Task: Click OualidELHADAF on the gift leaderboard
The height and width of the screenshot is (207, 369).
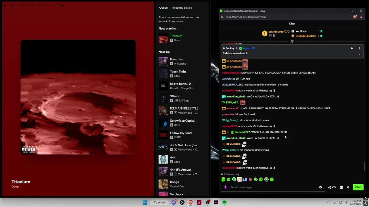Action: coord(306,36)
